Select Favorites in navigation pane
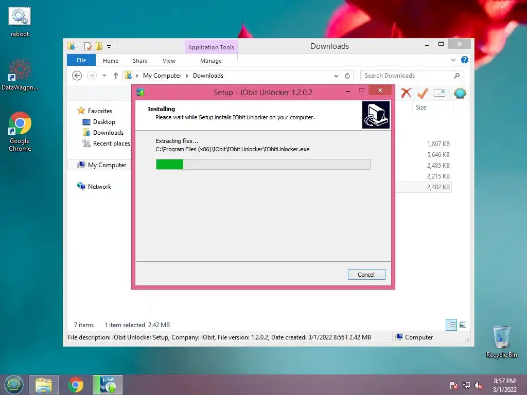This screenshot has width=527, height=395. point(100,111)
